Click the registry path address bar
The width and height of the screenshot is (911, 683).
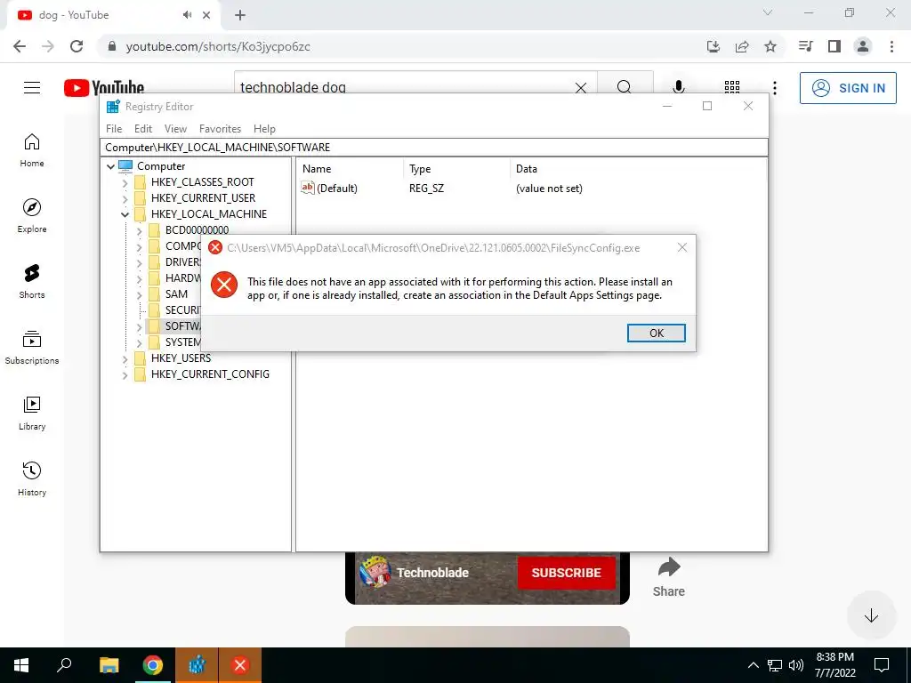(x=433, y=148)
